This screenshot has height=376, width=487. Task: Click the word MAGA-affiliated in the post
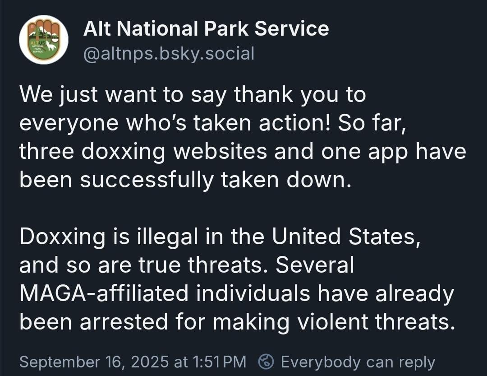click(x=104, y=293)
